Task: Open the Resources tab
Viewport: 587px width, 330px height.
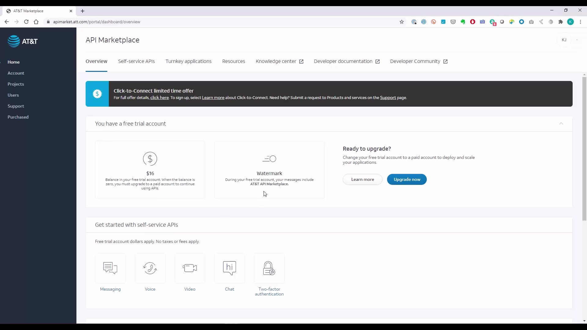Action: coord(234,61)
